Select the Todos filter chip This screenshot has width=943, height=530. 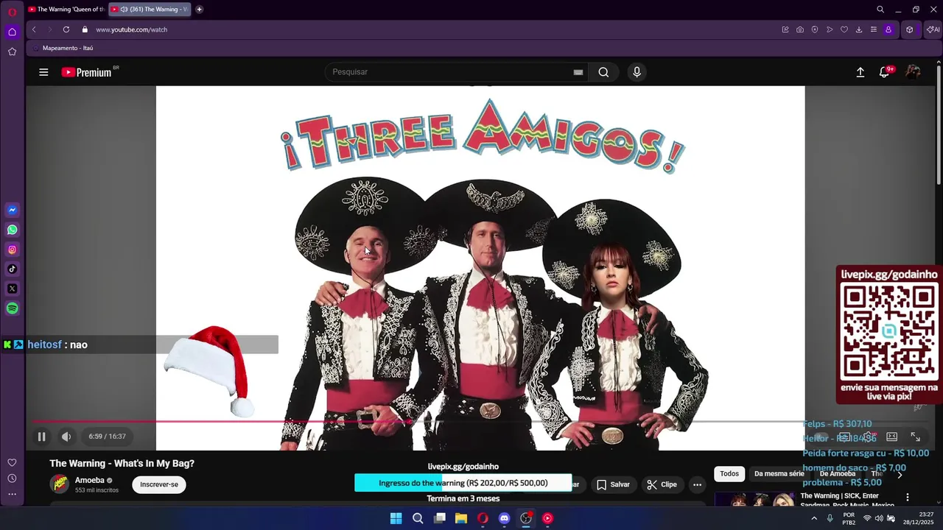pyautogui.click(x=729, y=474)
